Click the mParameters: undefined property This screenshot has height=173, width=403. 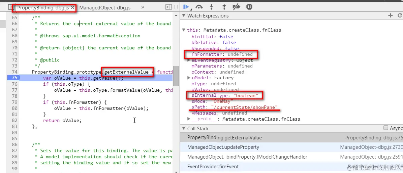[x=222, y=66]
